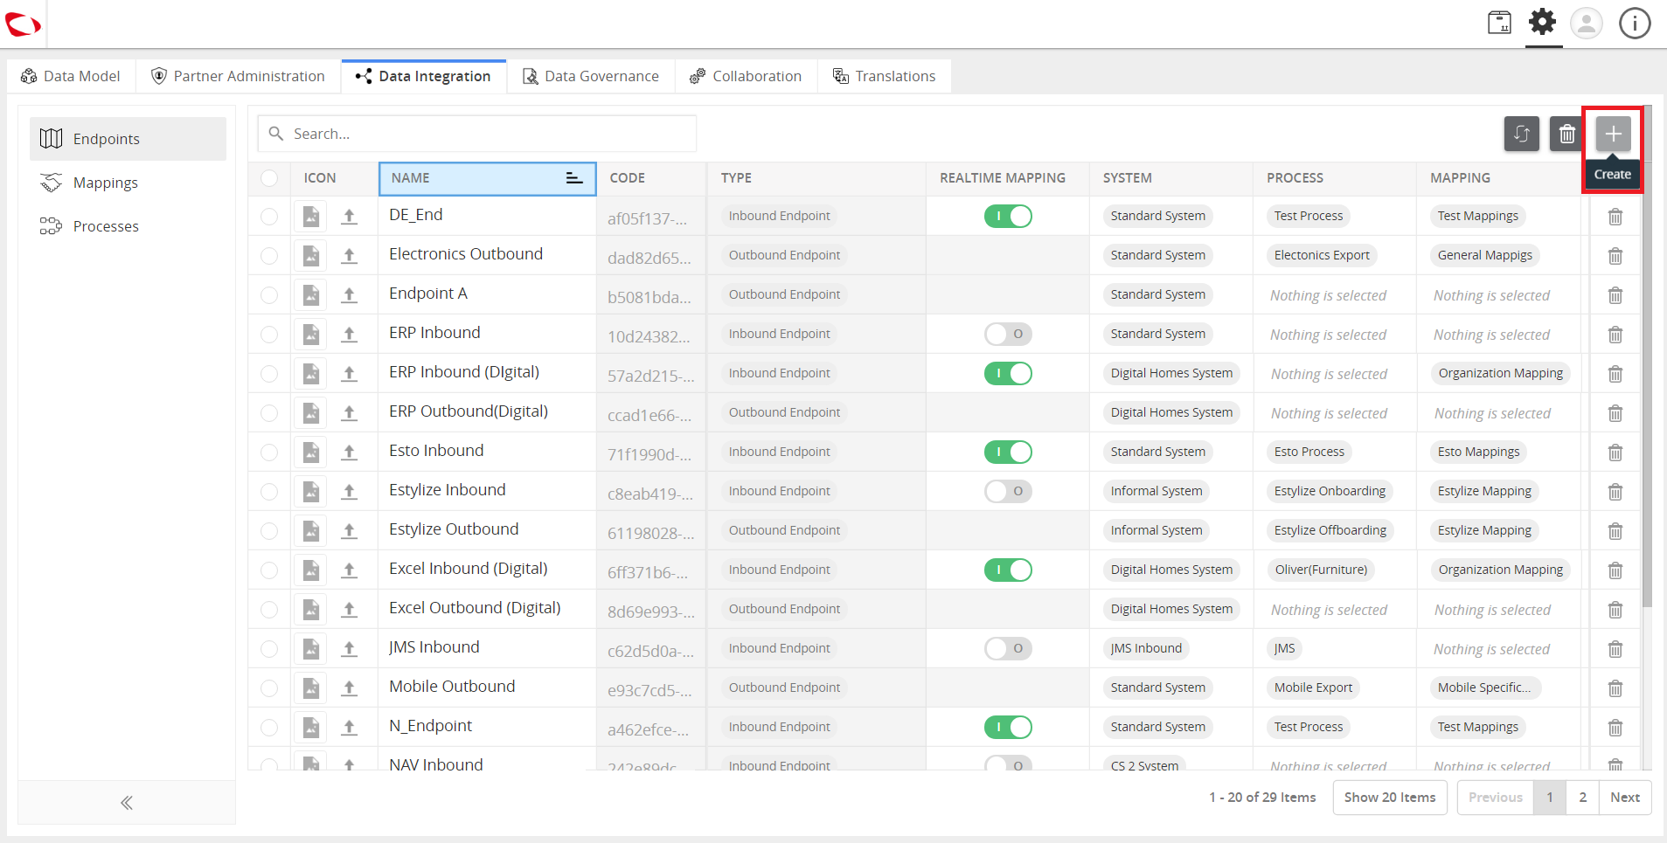Upload icon for the DE_End endpoint
Image resolution: width=1667 pixels, height=843 pixels.
pos(350,217)
